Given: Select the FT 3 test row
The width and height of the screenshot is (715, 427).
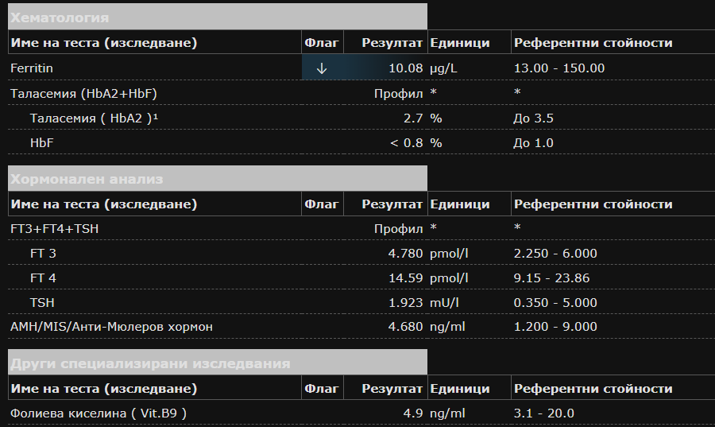Looking at the screenshot, I should tap(43, 254).
